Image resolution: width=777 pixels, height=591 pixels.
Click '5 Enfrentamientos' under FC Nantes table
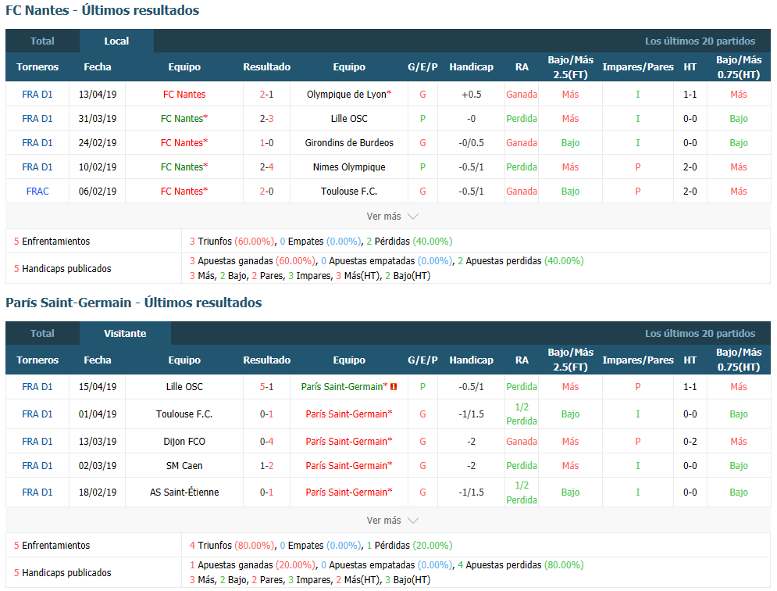(52, 241)
